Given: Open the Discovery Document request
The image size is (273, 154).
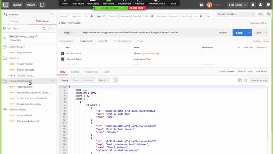Looking at the screenshot, I should [28, 121].
